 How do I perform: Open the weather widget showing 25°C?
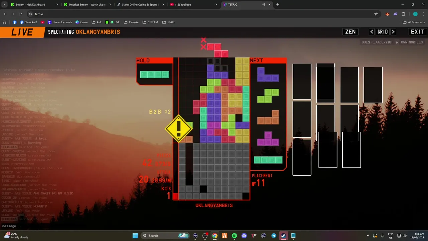click(x=15, y=236)
